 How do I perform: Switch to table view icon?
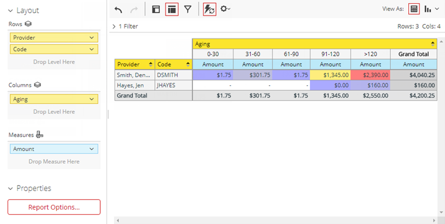coord(414,9)
